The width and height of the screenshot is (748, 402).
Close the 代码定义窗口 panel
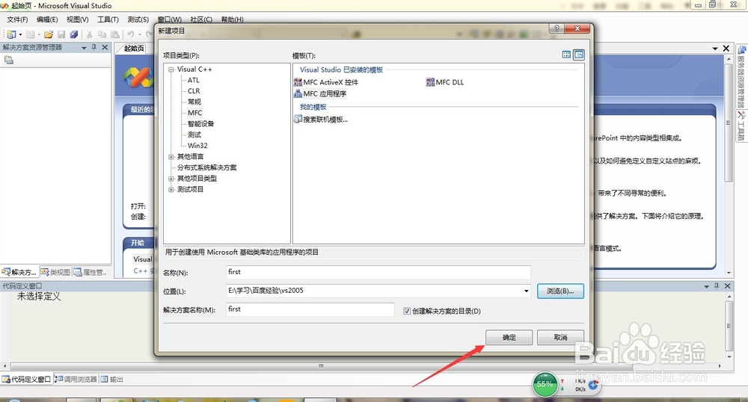coord(728,285)
